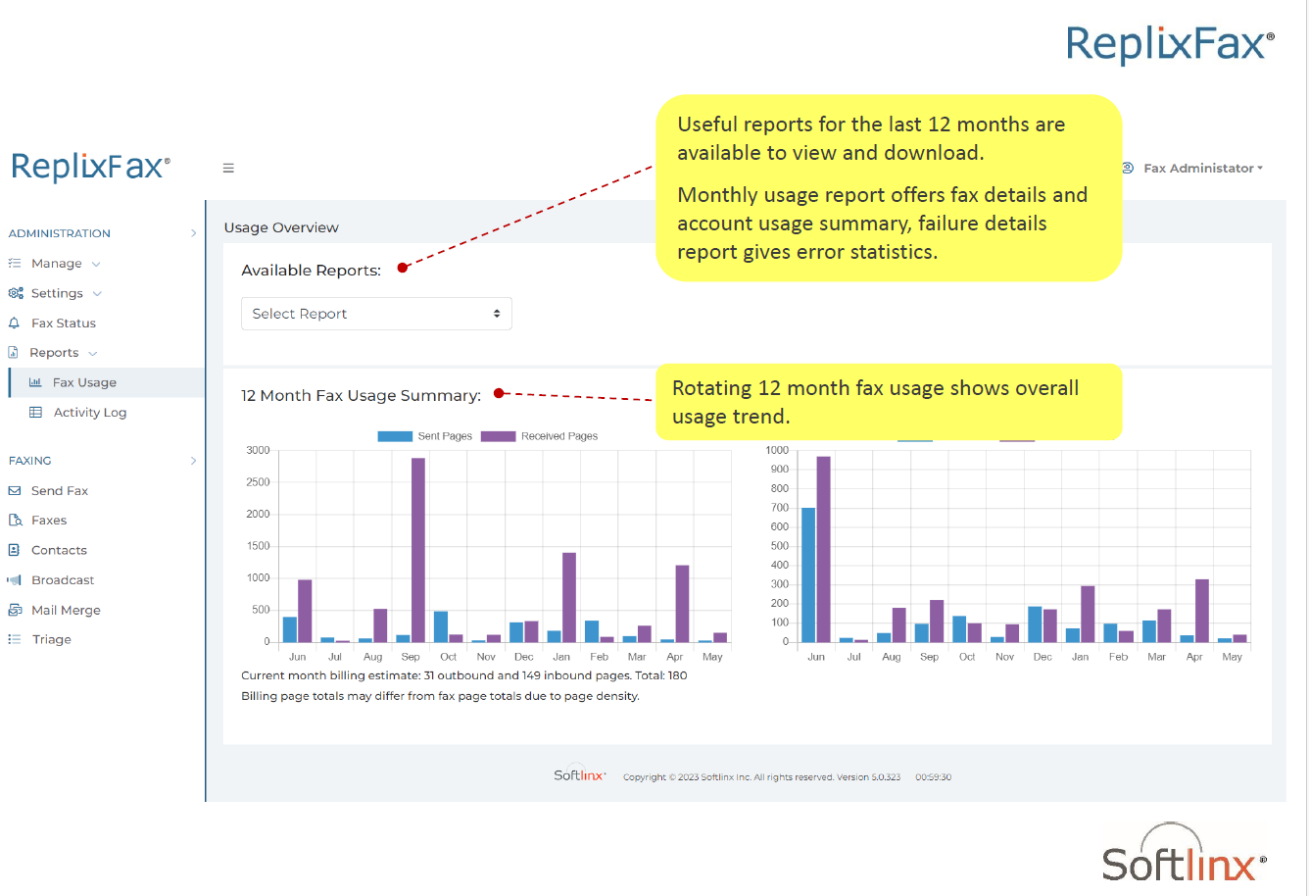The width and height of the screenshot is (1309, 896).
Task: Click the Send Fax envelope icon
Action: [14, 490]
